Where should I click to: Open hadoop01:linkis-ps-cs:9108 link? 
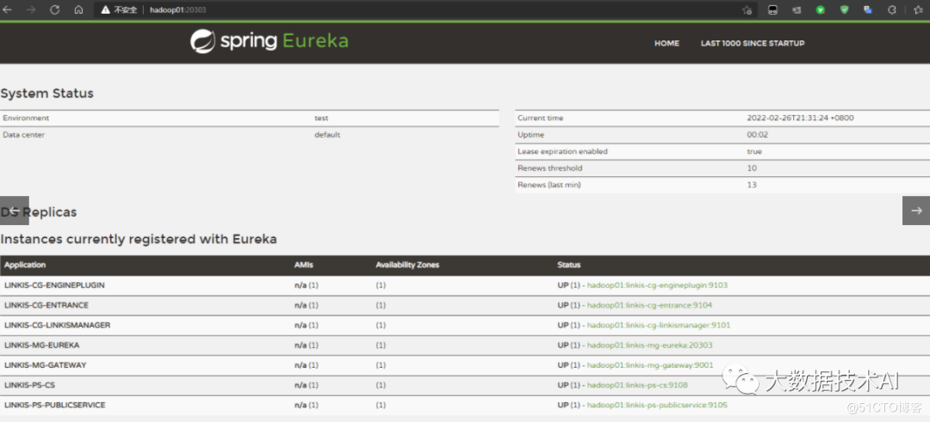pyautogui.click(x=637, y=385)
